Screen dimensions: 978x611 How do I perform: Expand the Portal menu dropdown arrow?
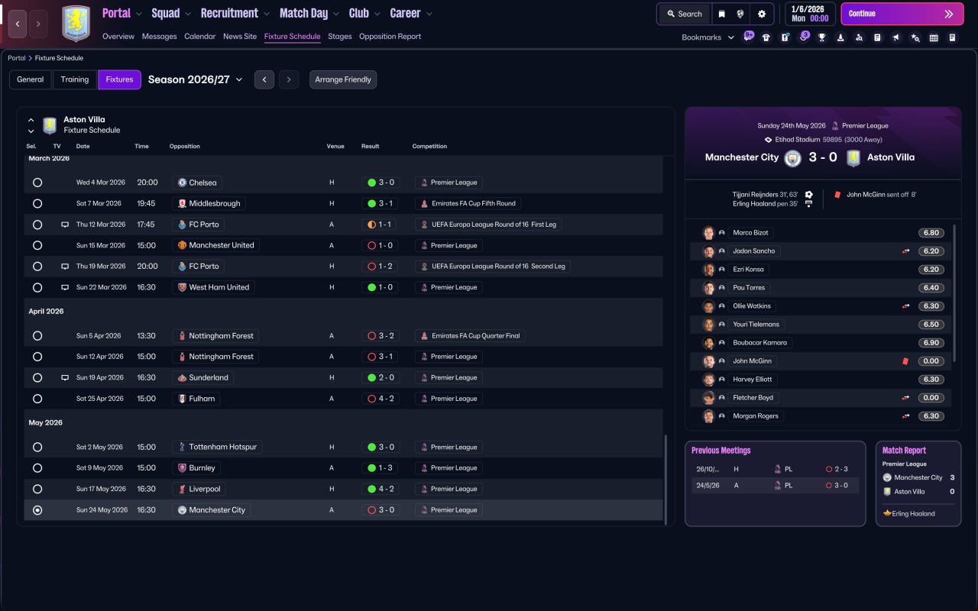pos(138,14)
